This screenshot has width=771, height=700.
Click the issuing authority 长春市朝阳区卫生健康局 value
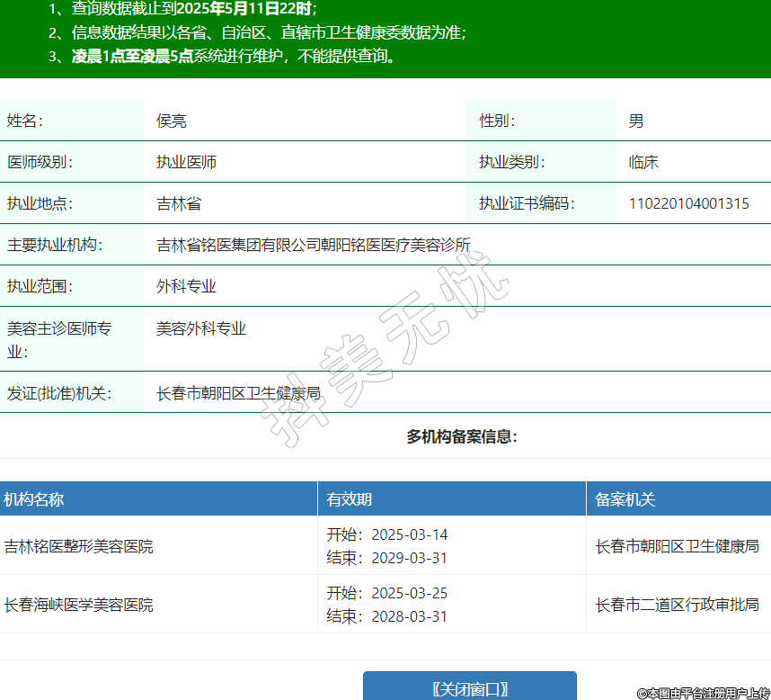[238, 393]
